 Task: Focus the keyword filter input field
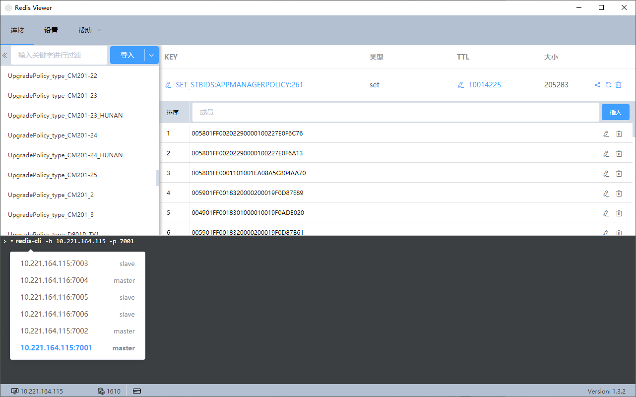click(x=59, y=55)
